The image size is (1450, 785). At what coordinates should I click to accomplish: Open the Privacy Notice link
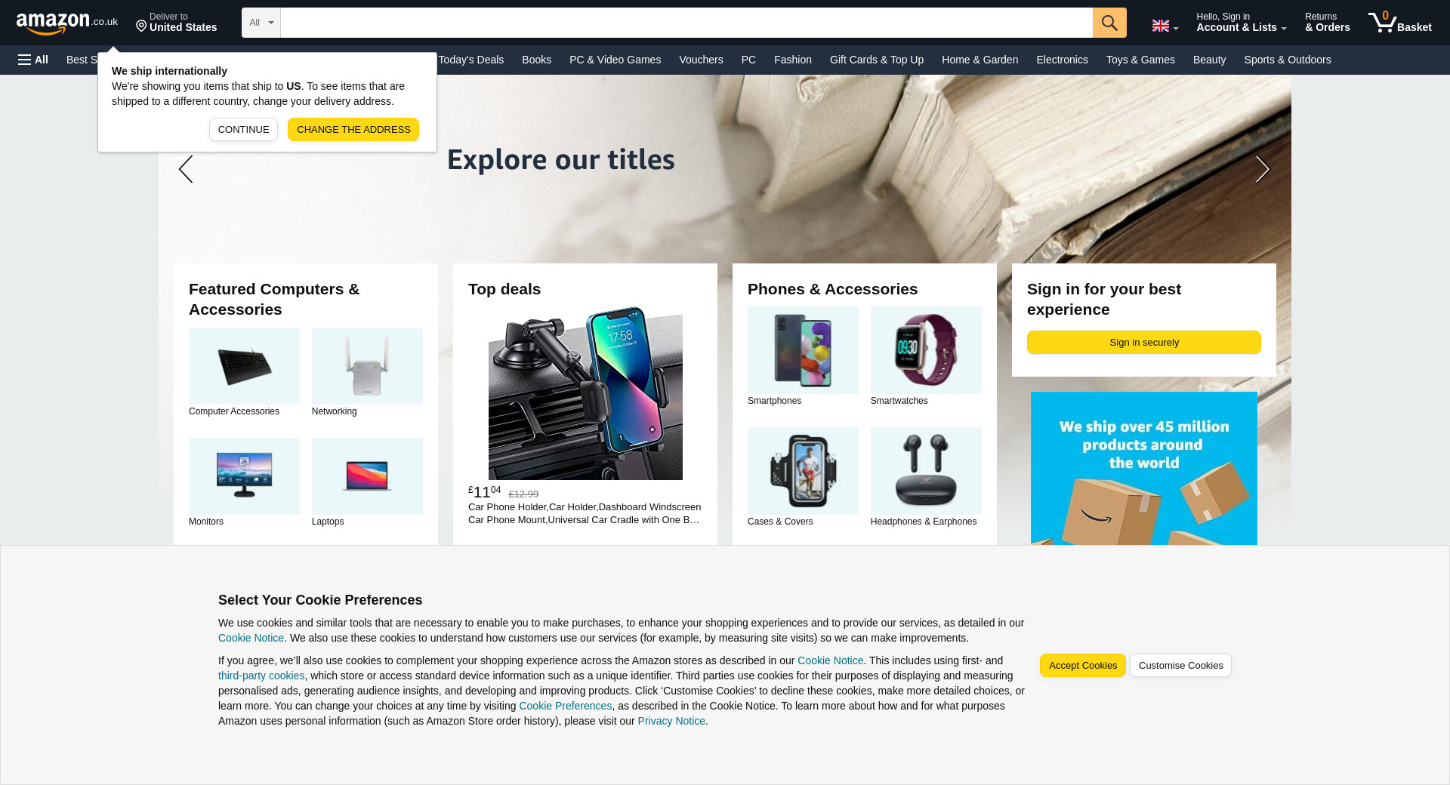click(x=671, y=721)
